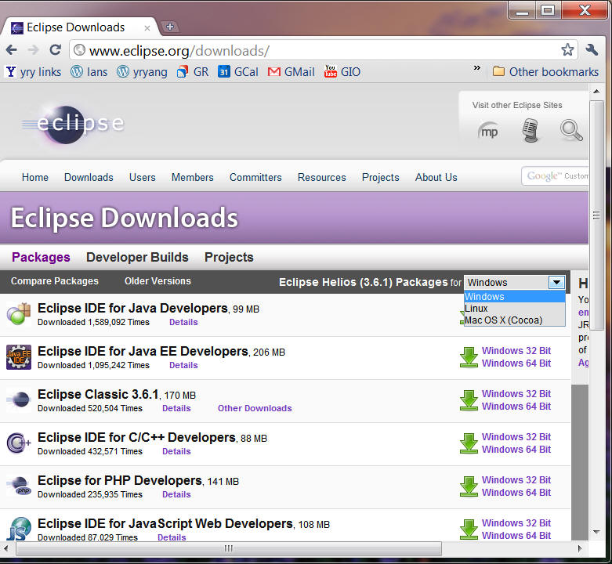Download Java EE Windows 64 Bit
This screenshot has width=612, height=564.
tap(516, 363)
